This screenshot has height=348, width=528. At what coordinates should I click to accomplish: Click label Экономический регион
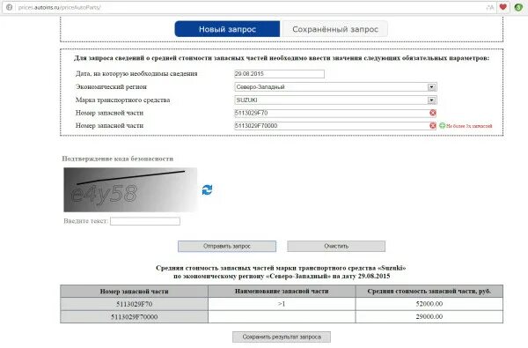pyautogui.click(x=111, y=87)
